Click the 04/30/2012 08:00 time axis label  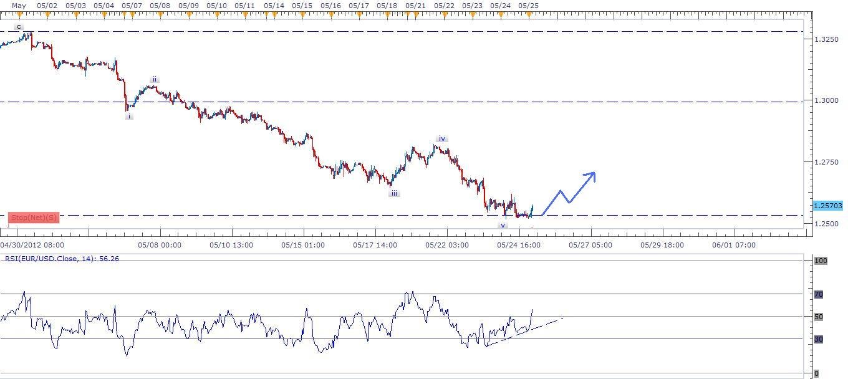point(32,245)
